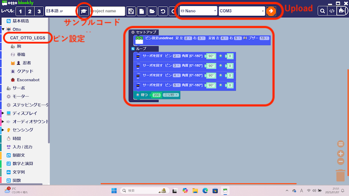The width and height of the screenshot is (349, 196).
Task: Click the trash can on workspace
Action: [x=341, y=175]
